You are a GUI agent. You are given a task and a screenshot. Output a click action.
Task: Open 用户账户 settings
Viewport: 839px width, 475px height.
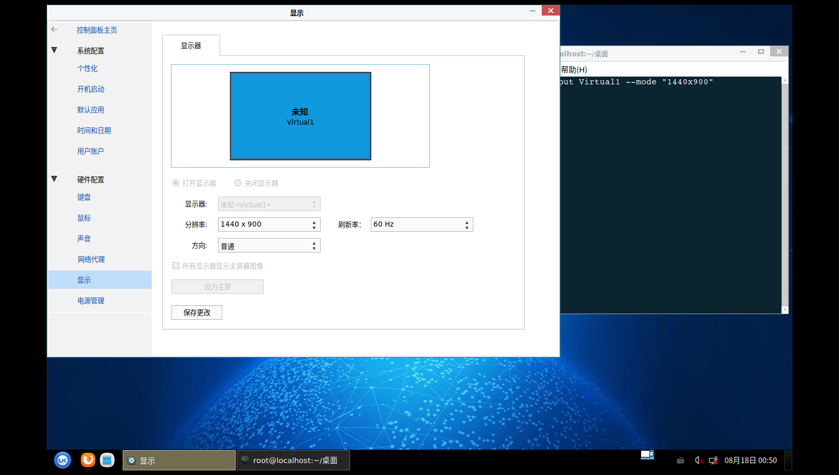91,151
